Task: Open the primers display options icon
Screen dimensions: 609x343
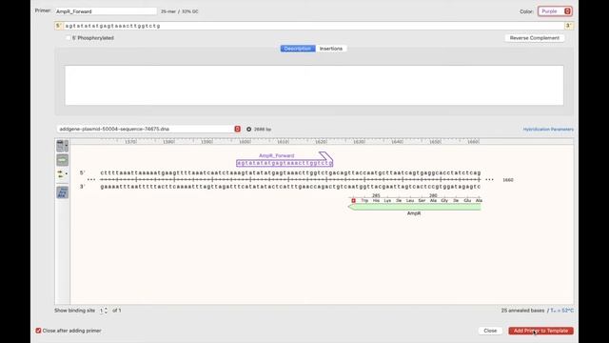Action: tap(62, 173)
